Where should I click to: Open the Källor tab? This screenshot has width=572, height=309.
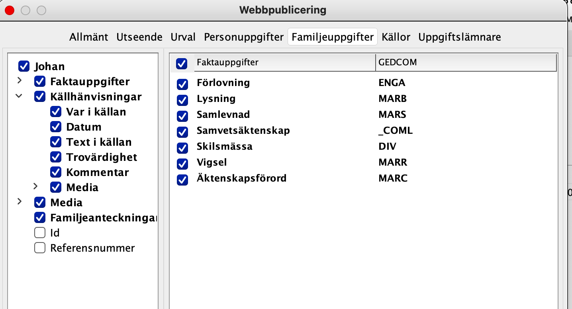coord(396,37)
